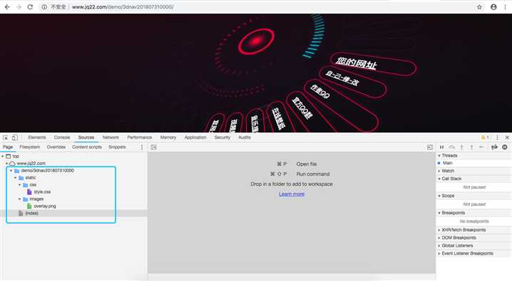Collapse the Breakpoints section
The height and width of the screenshot is (281, 512).
click(439, 213)
